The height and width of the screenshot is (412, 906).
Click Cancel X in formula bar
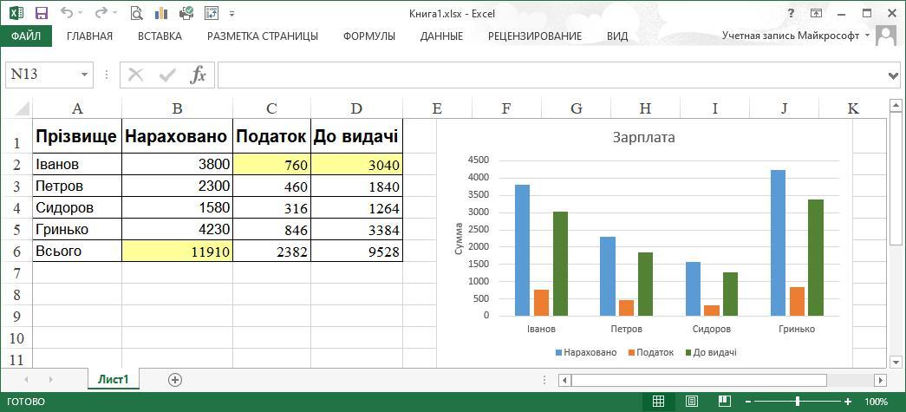135,75
